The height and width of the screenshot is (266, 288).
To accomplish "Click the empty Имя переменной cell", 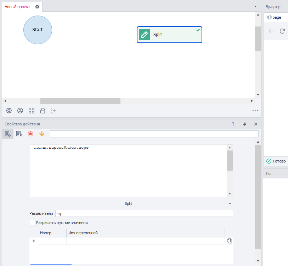I will point(146,241).
